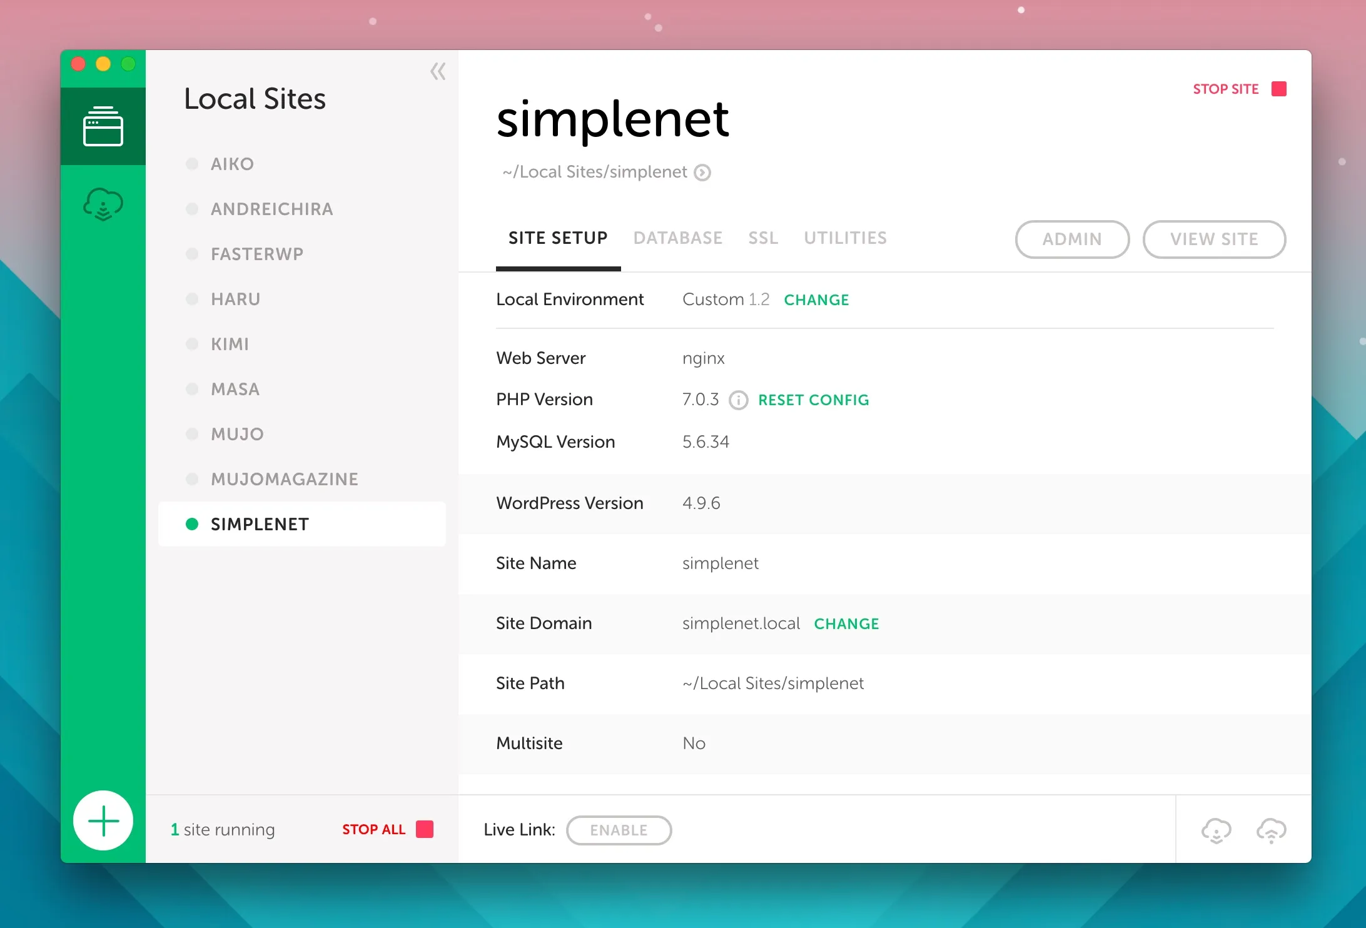Select the FASTERWP site
Image resolution: width=1366 pixels, height=928 pixels.
click(302, 254)
